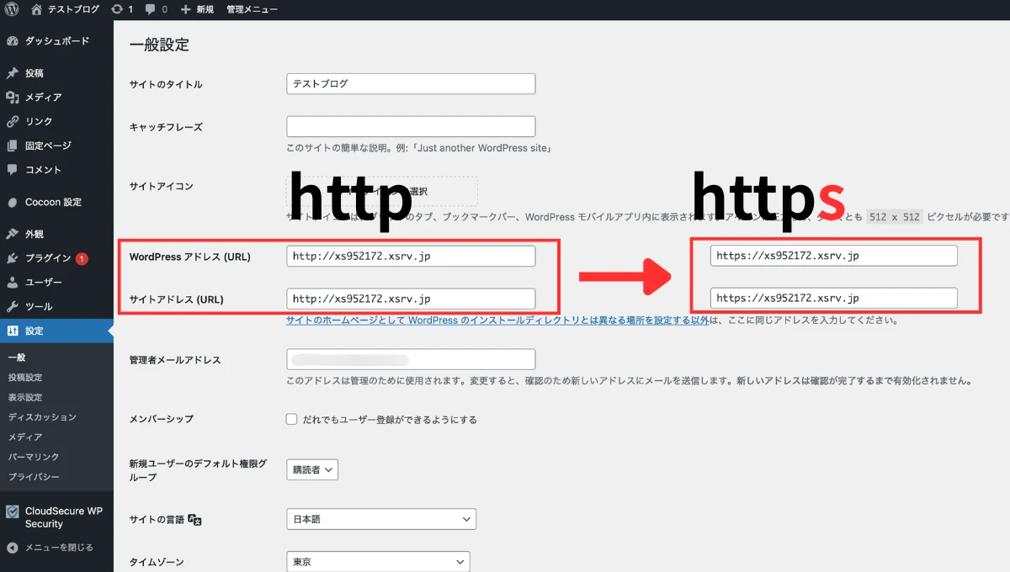The width and height of the screenshot is (1010, 572).
Task: Open the メディア settings submenu item
Action: [25, 437]
